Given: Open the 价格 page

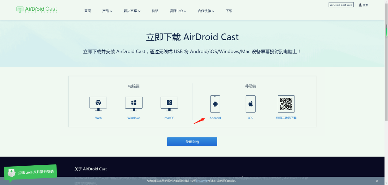Looking at the screenshot, I should (x=155, y=11).
